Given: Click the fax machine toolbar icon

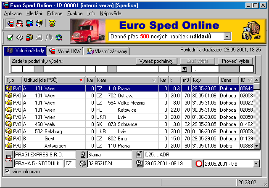Looking at the screenshot, I should pos(20,23).
